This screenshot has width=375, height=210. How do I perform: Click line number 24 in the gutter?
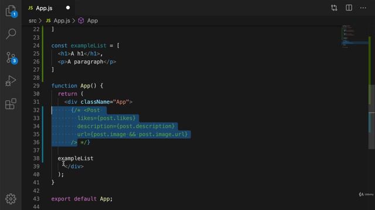click(36, 45)
